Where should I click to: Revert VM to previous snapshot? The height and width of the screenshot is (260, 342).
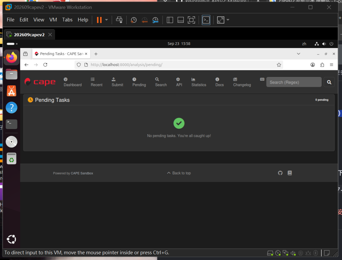pos(144,20)
